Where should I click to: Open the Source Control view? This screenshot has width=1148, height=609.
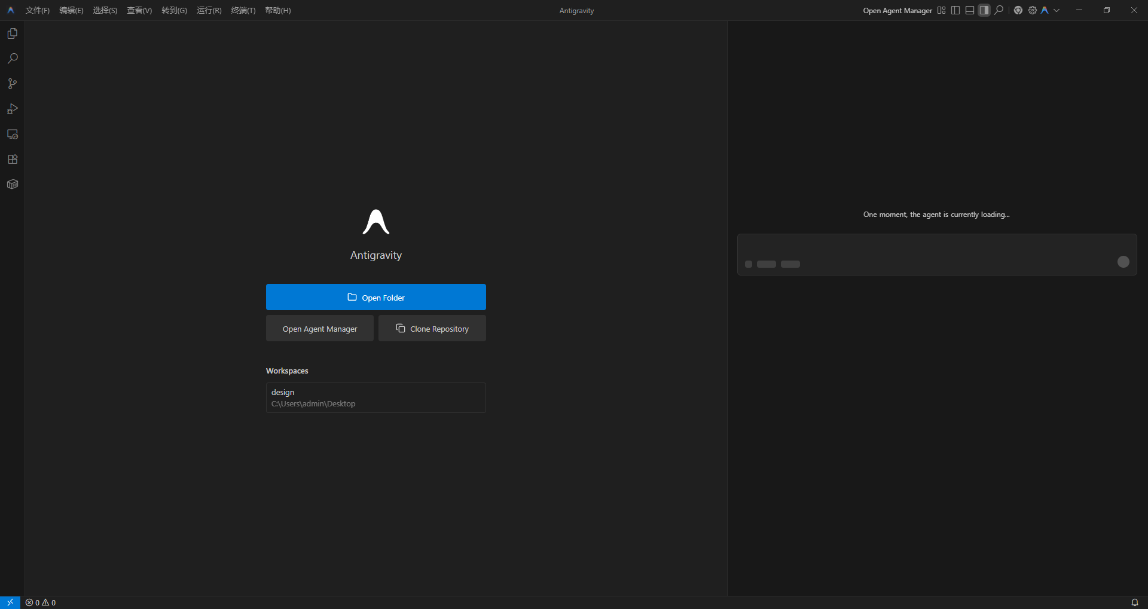coord(13,84)
